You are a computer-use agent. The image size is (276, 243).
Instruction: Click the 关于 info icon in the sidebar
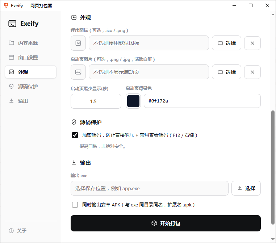click(x=11, y=231)
